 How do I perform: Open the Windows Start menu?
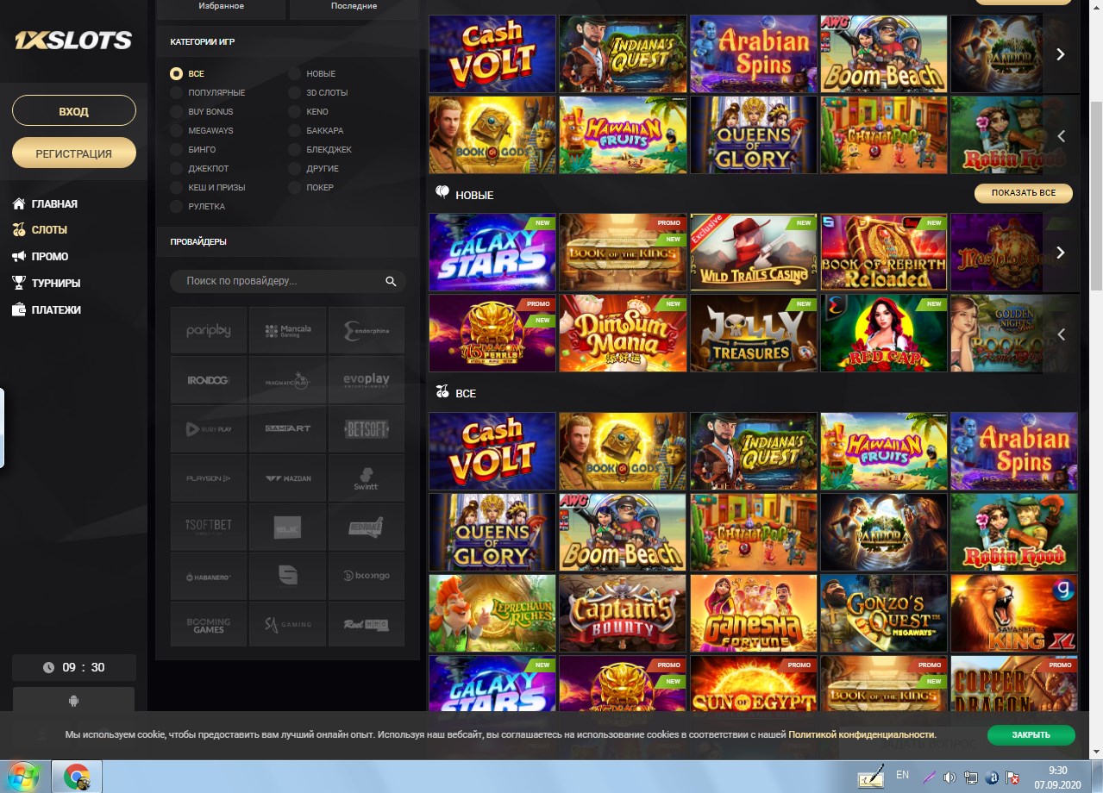23,777
